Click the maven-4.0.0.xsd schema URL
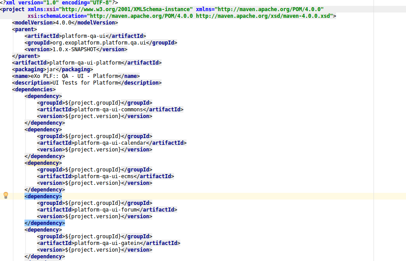This screenshot has width=406, height=261. click(x=263, y=16)
